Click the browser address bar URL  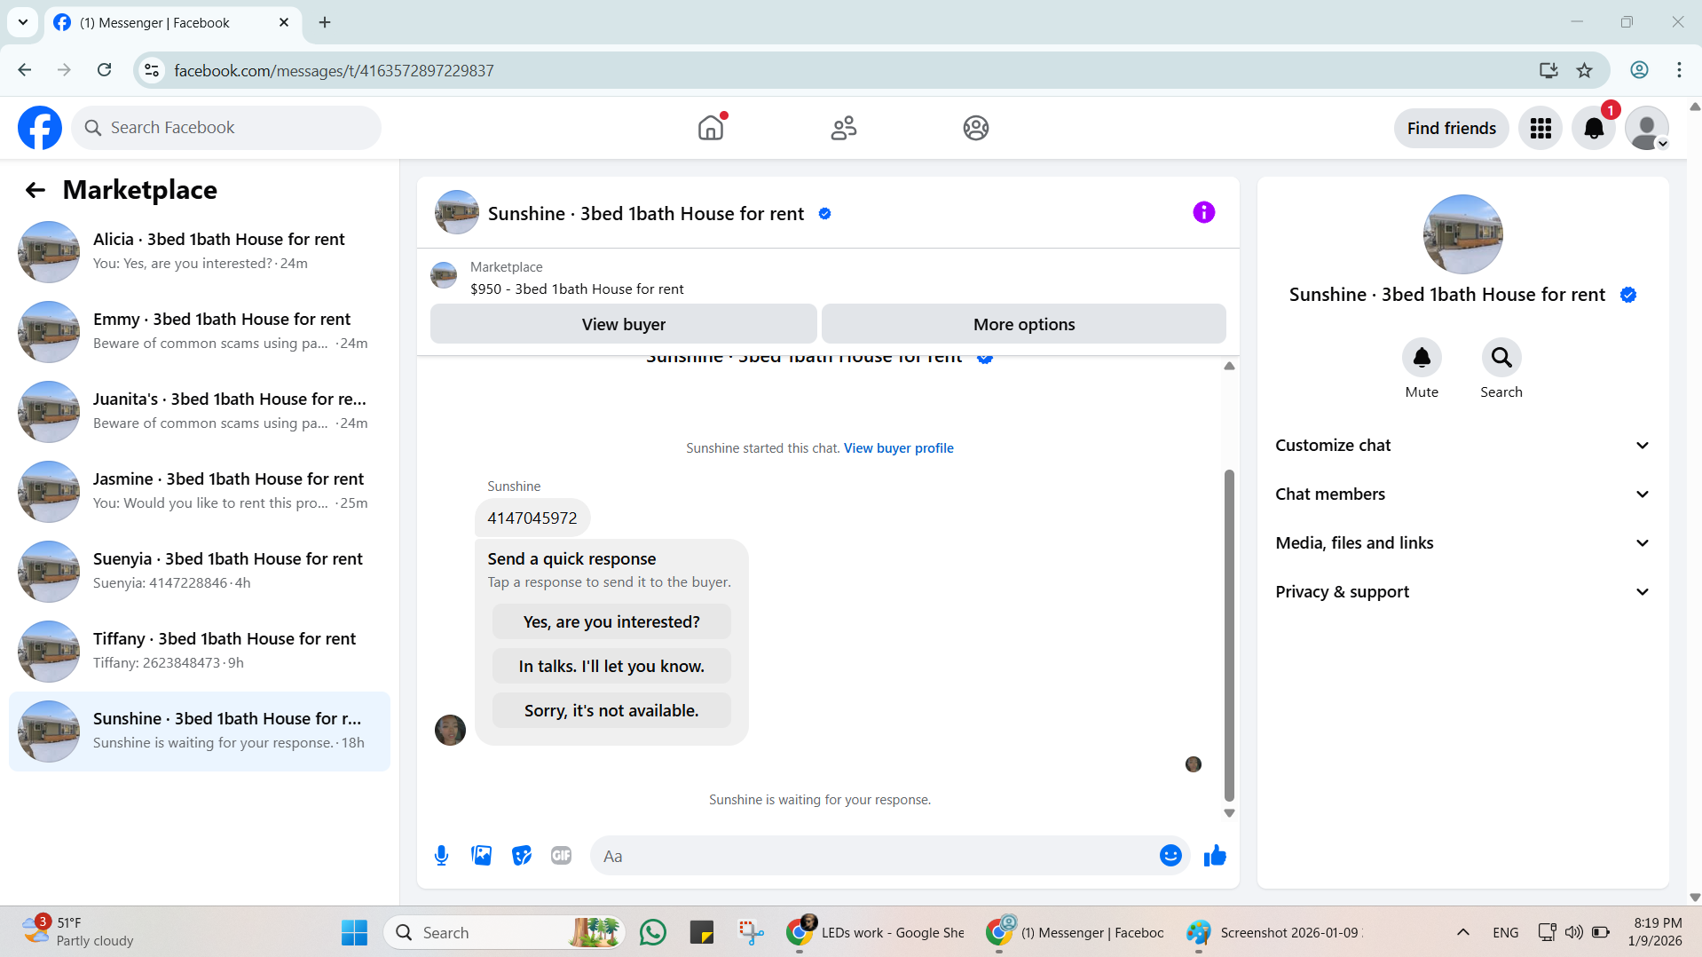(334, 70)
